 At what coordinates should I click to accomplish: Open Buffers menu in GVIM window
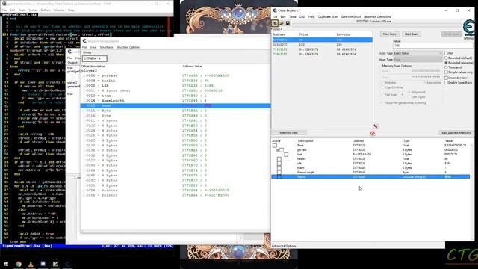click(x=46, y=10)
